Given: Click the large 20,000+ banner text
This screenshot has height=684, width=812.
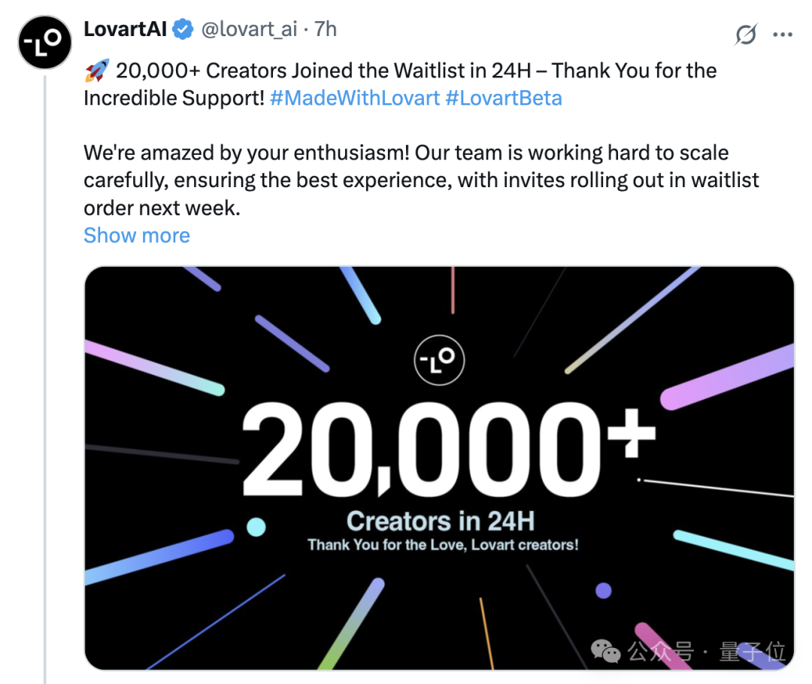Looking at the screenshot, I should [x=448, y=449].
